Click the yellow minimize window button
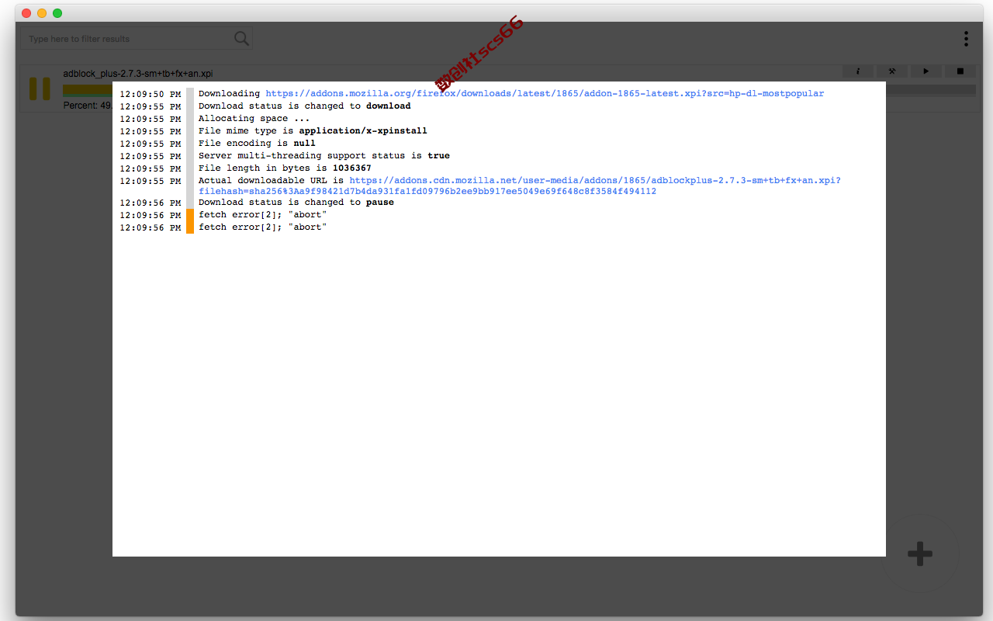Viewport: 993px width, 621px height. coord(42,13)
